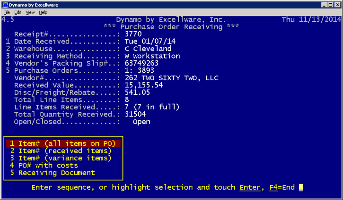Click date value Tue 01/07/14
The width and height of the screenshot is (343, 200).
point(150,41)
